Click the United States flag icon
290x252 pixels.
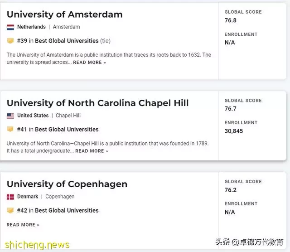click(10, 116)
